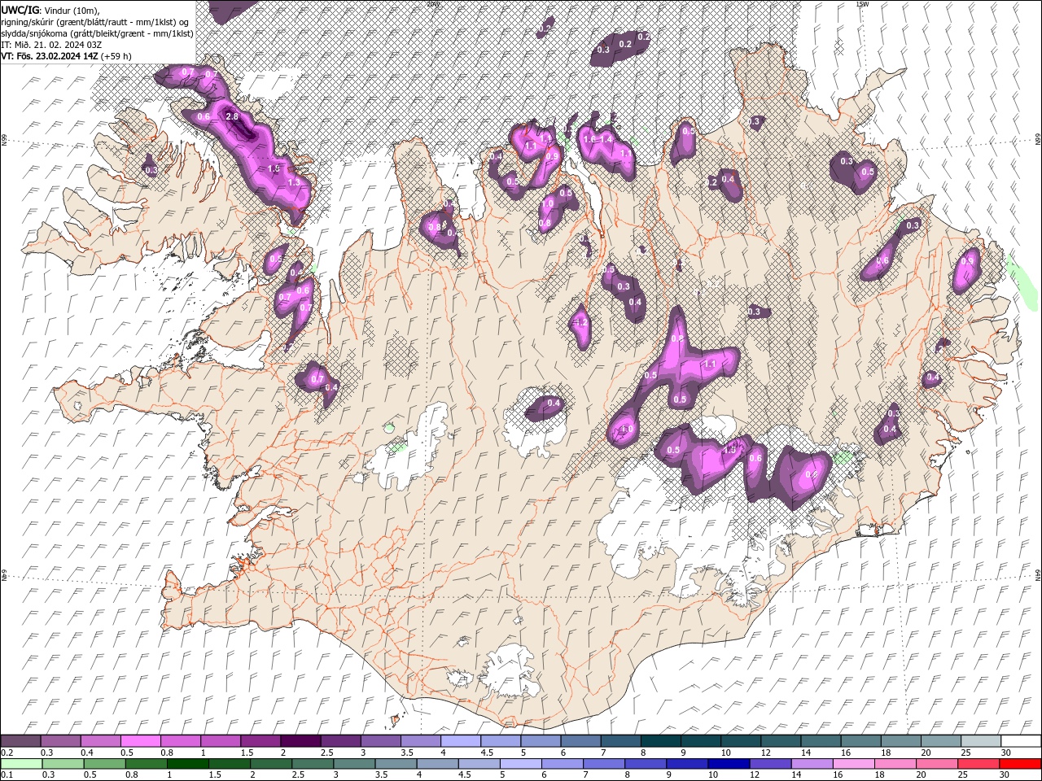Click the 'VT: Fös. 23.02.2024 14Z (+59 h)' line
The image size is (1042, 781).
[66, 56]
